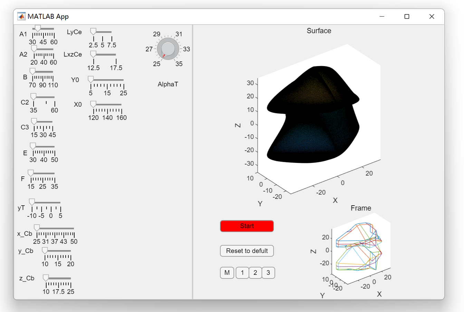Viewport: 464px width, 312px height.
Task: Click the yT slider thumb
Action: pyautogui.click(x=32, y=202)
